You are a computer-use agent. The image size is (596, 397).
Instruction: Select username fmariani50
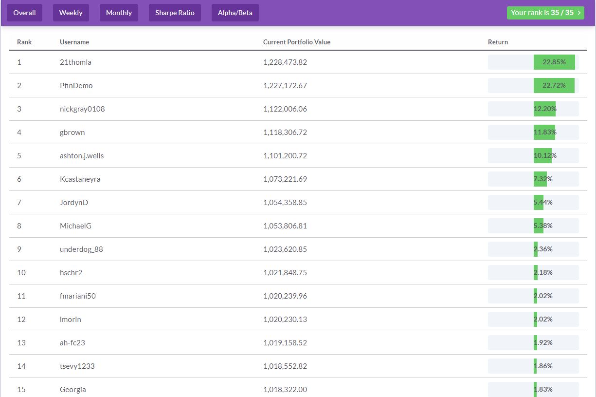pyautogui.click(x=78, y=296)
